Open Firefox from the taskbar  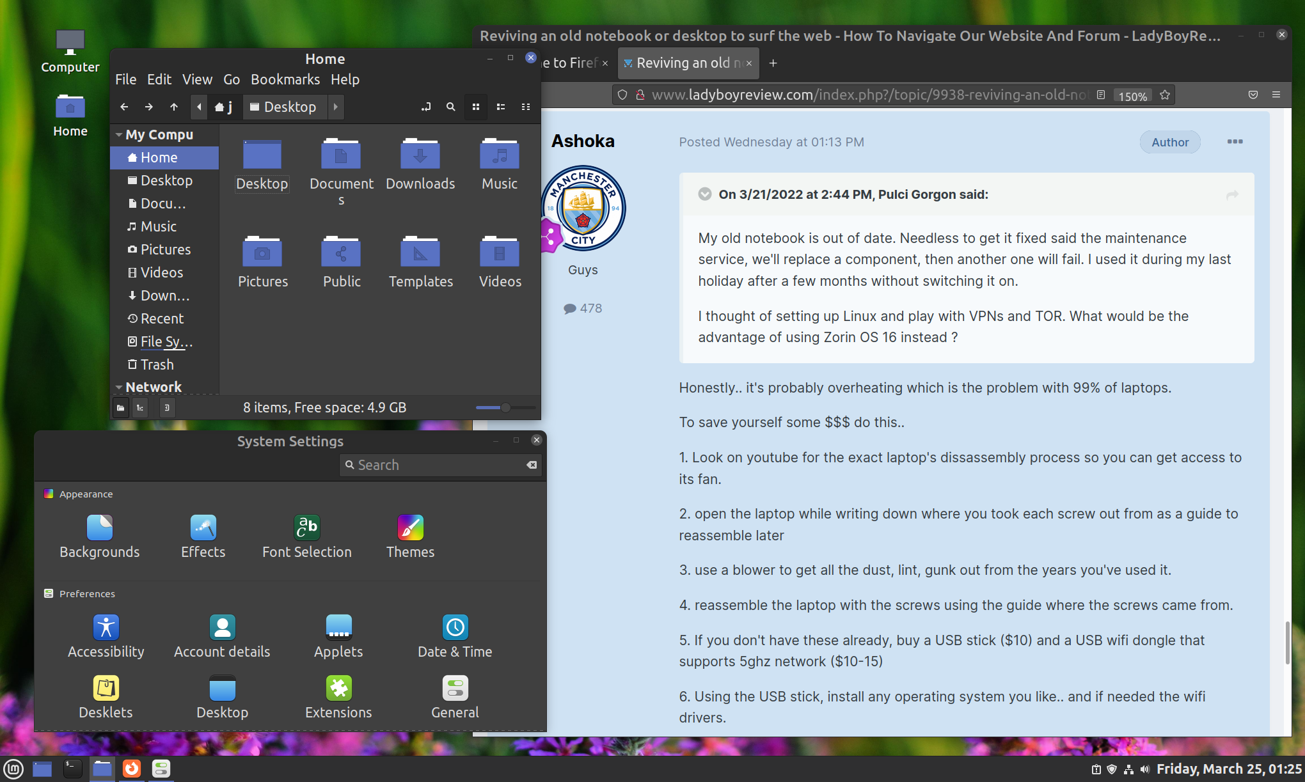tap(131, 769)
